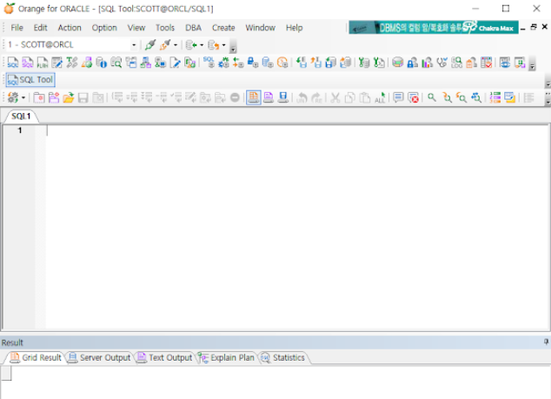Click the uncomment icon with red X
The width and height of the screenshot is (551, 399).
pos(414,97)
